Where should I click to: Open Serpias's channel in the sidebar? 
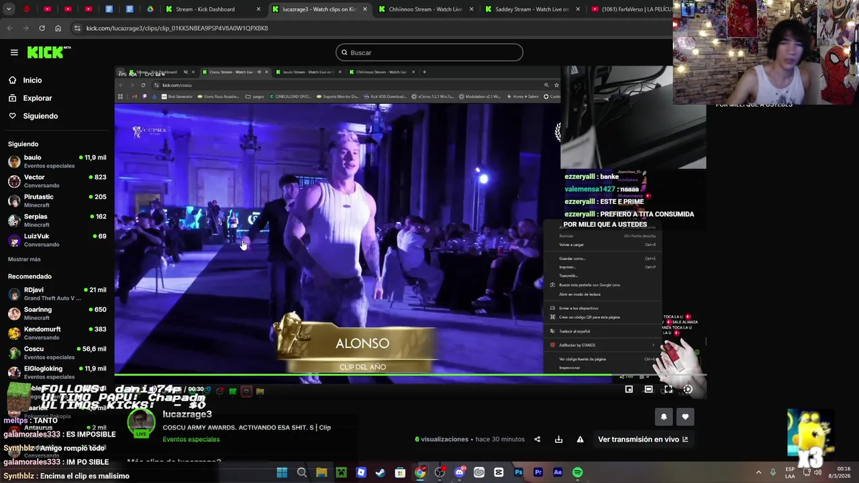click(57, 221)
